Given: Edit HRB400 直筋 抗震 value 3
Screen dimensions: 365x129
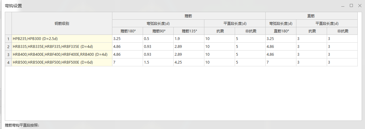Looking at the screenshot, I should [312, 55].
